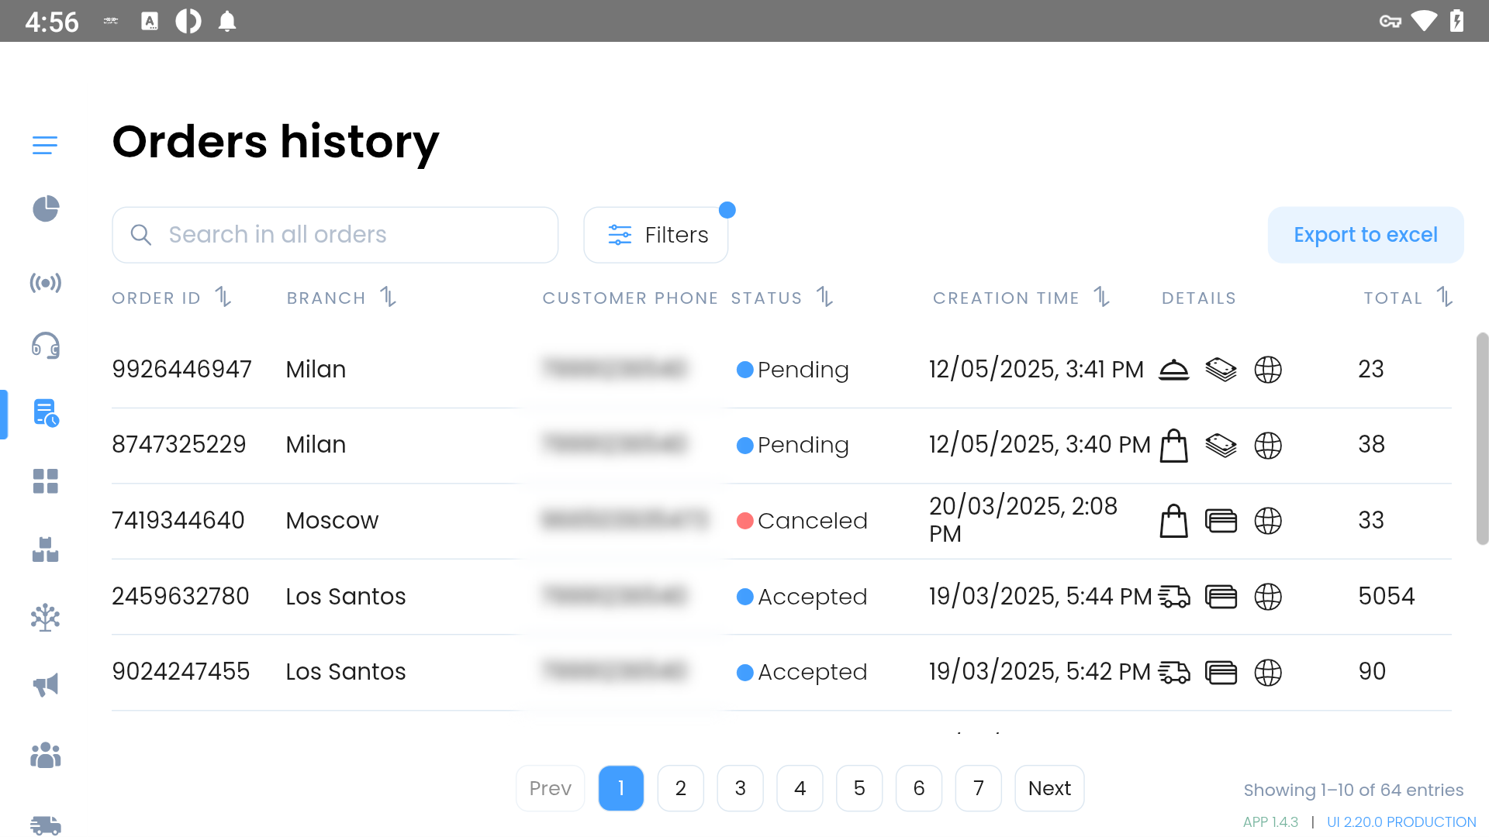Screen dimensions: 1489x837
Task: Open the hamburger menu icon
Action: (x=45, y=145)
